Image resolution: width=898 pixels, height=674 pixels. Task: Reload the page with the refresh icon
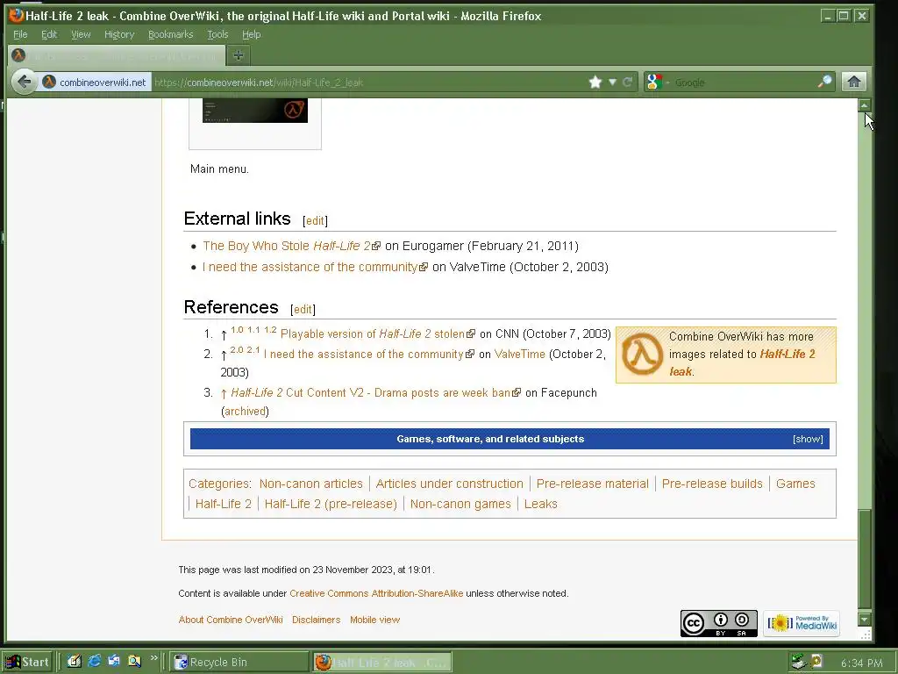(628, 82)
